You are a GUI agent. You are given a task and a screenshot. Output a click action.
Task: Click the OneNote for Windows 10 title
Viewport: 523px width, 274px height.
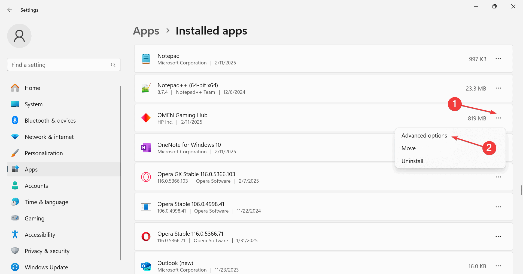[x=189, y=145]
